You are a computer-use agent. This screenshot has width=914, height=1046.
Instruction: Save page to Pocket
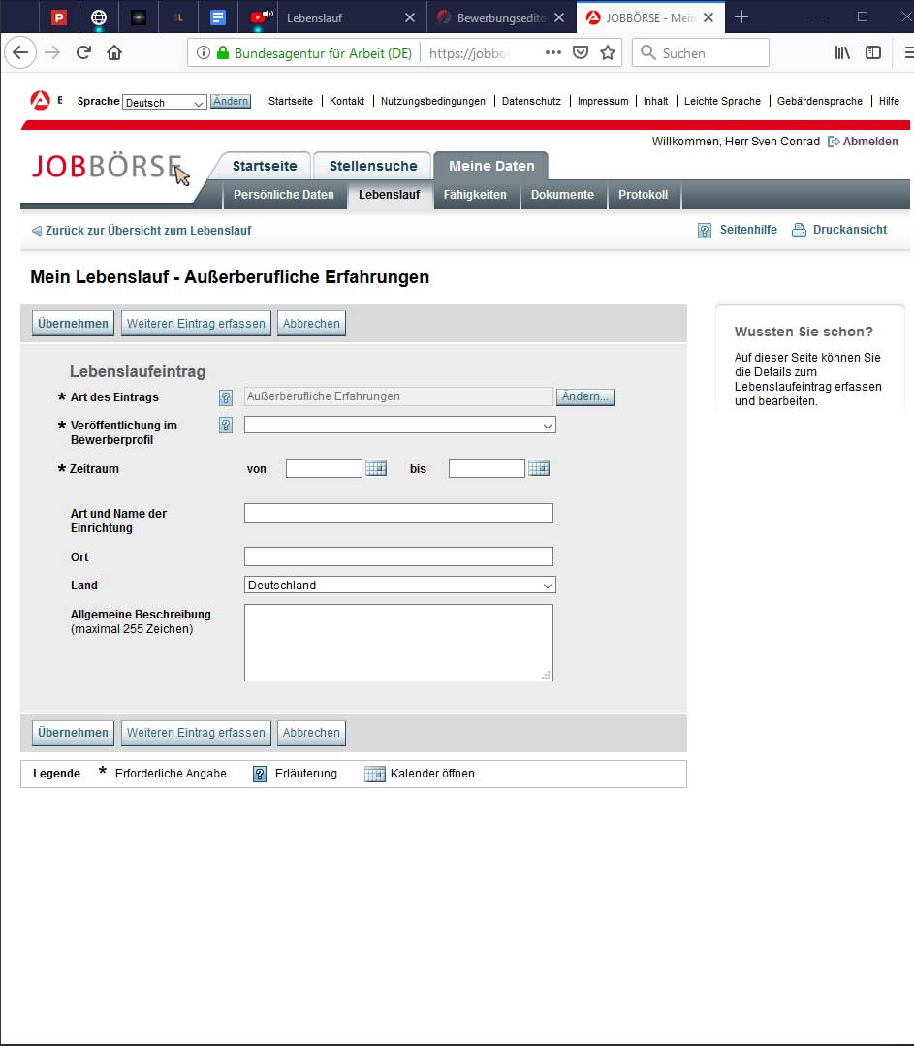click(581, 52)
